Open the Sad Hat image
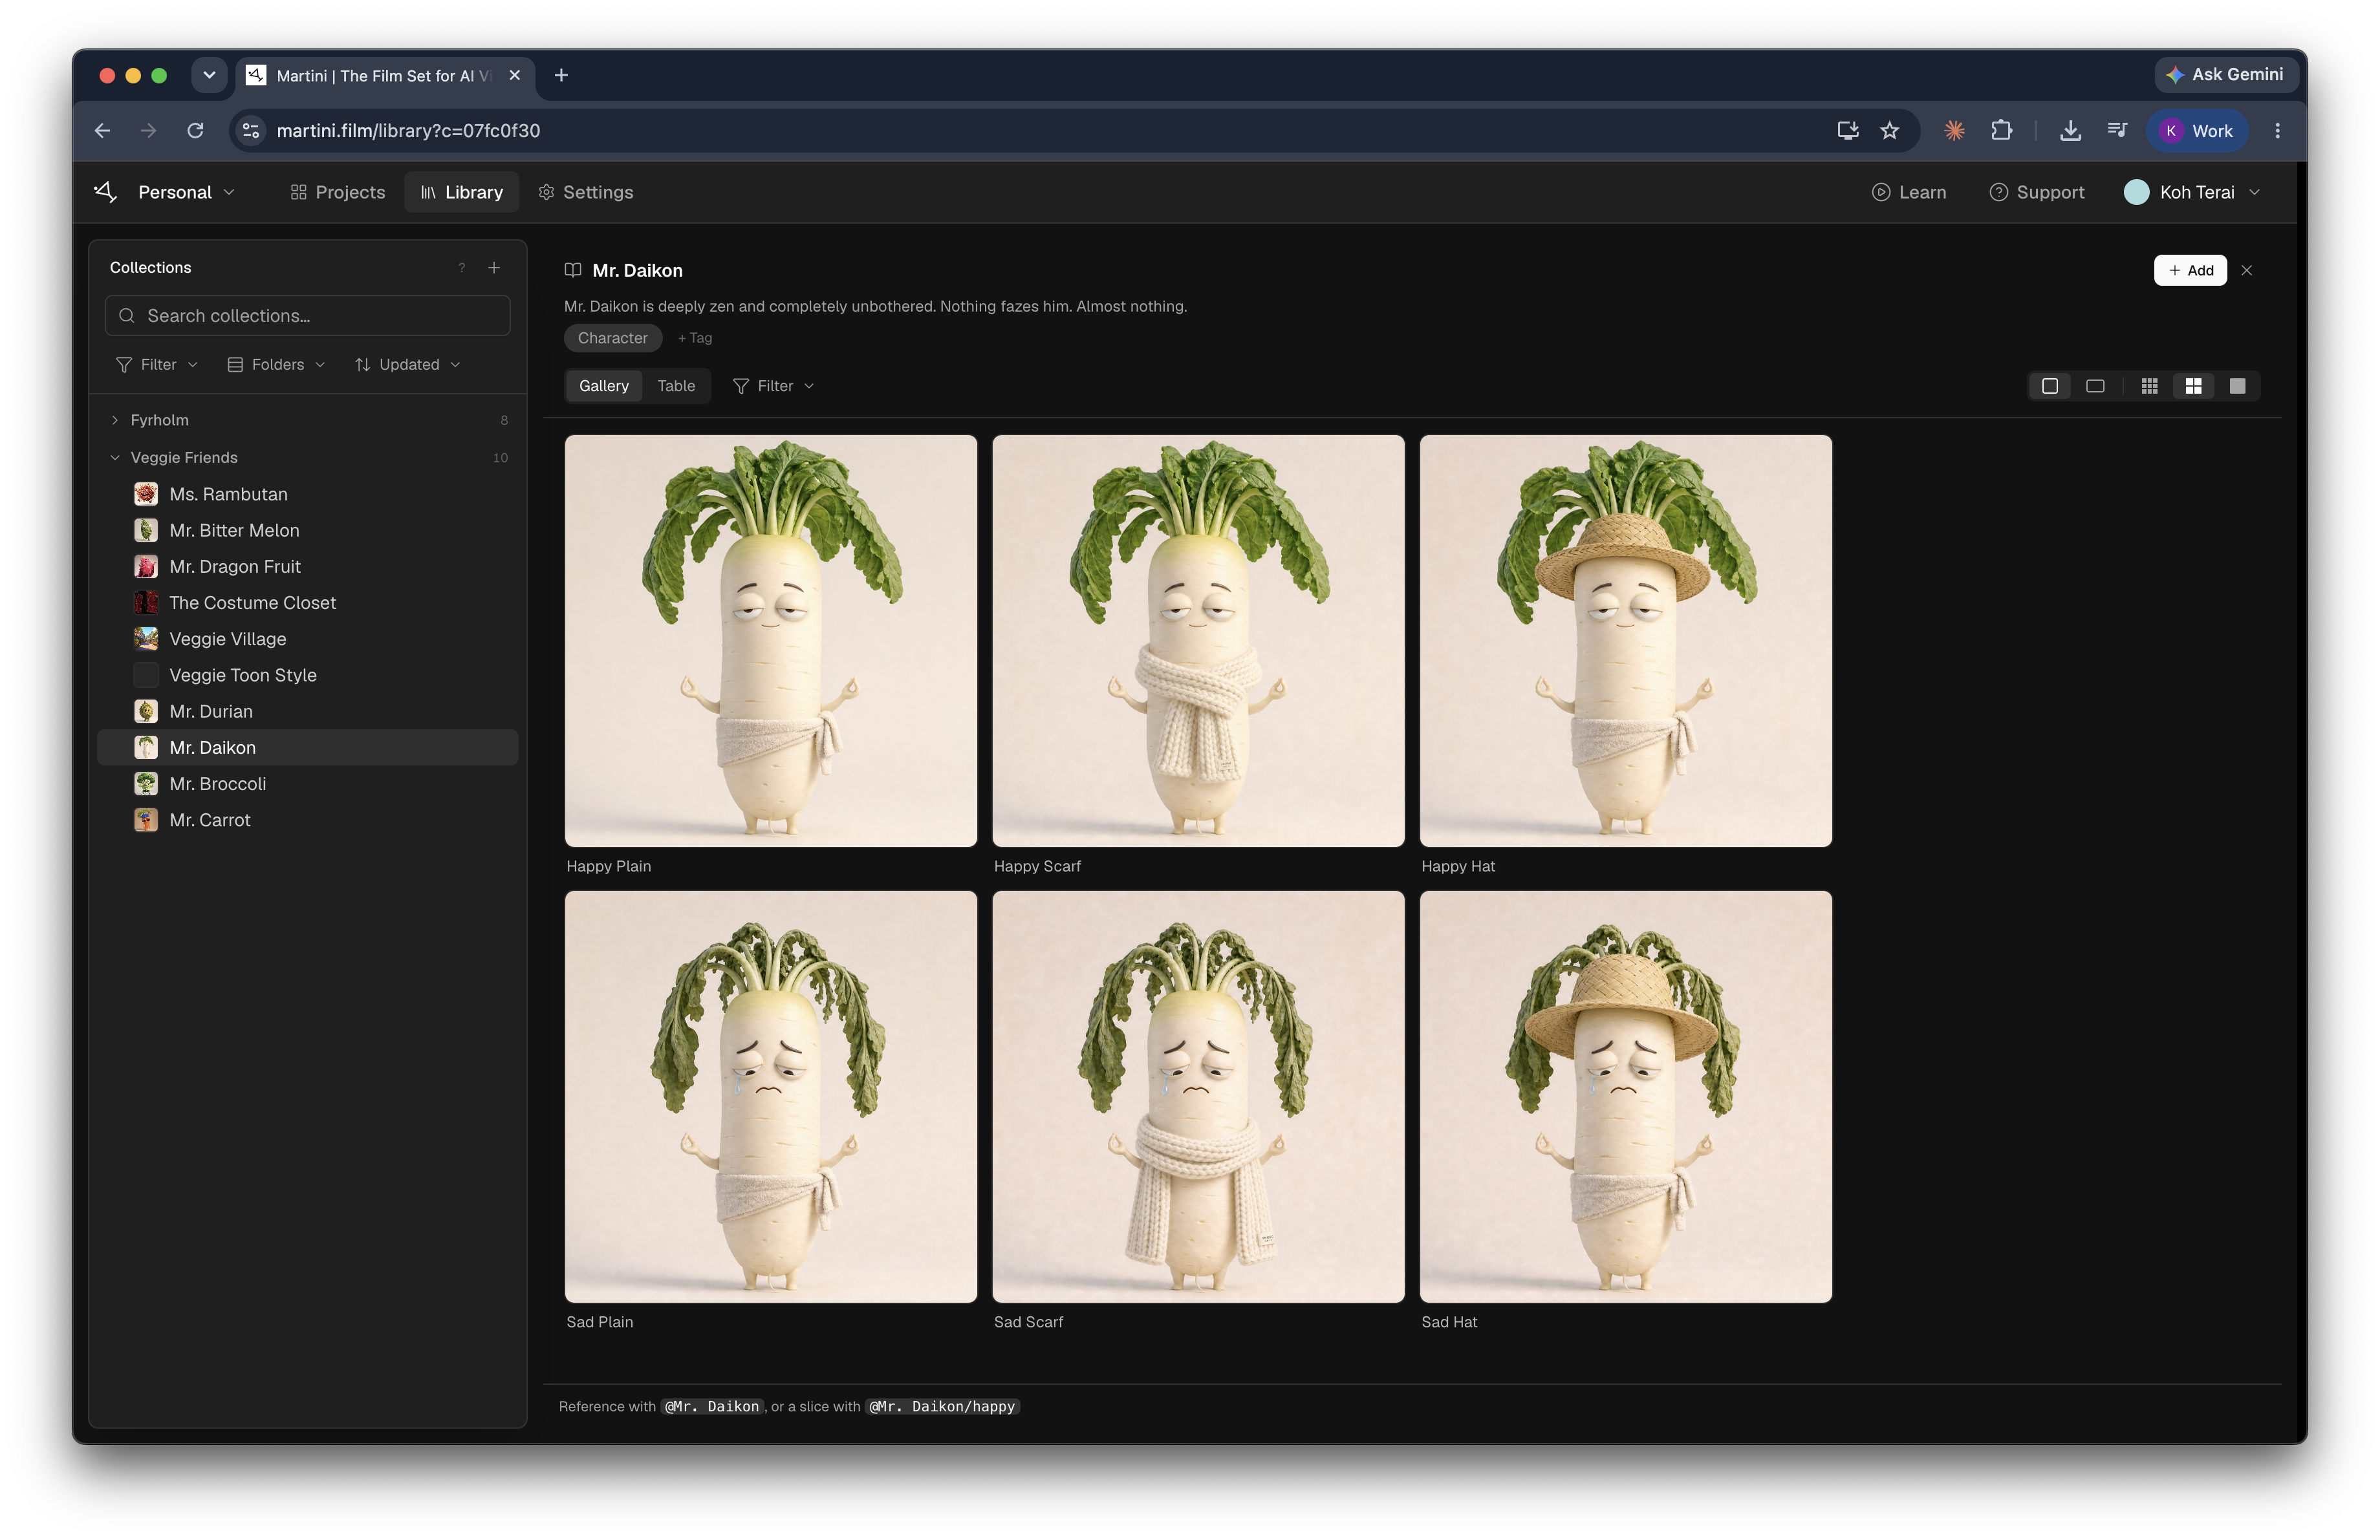2380x1540 pixels. 1626,1096
